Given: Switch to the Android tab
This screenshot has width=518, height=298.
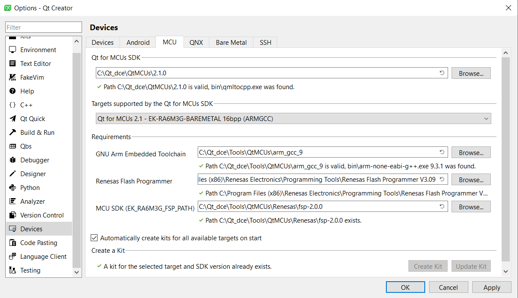Looking at the screenshot, I should coord(138,42).
